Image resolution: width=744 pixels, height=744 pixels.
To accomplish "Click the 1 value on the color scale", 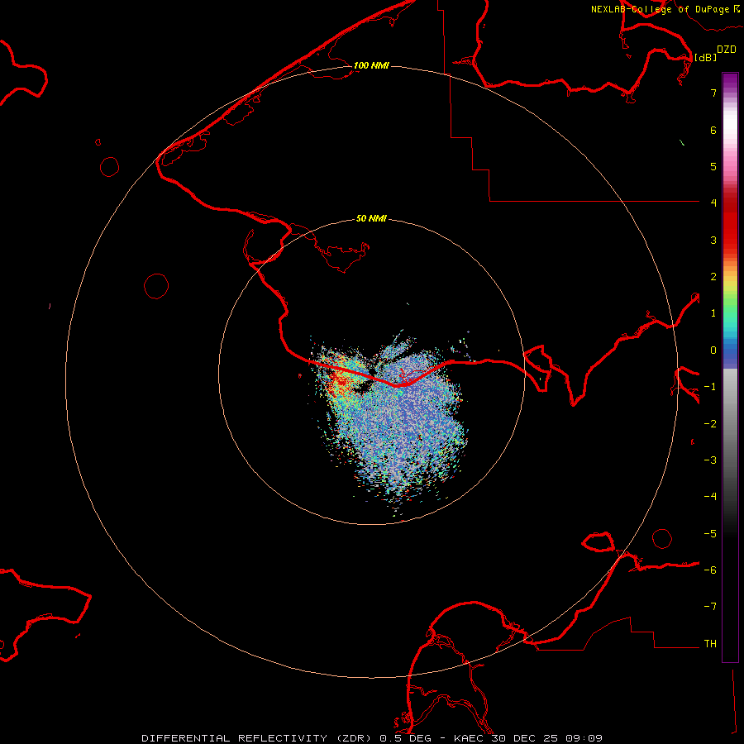I will pos(713,313).
